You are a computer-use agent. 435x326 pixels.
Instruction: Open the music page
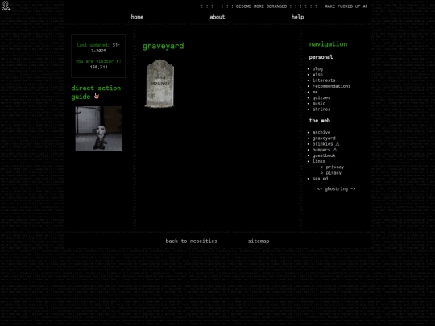coord(319,103)
